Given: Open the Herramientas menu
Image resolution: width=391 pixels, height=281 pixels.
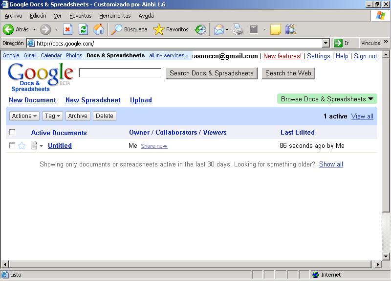Looking at the screenshot, I should (115, 16).
